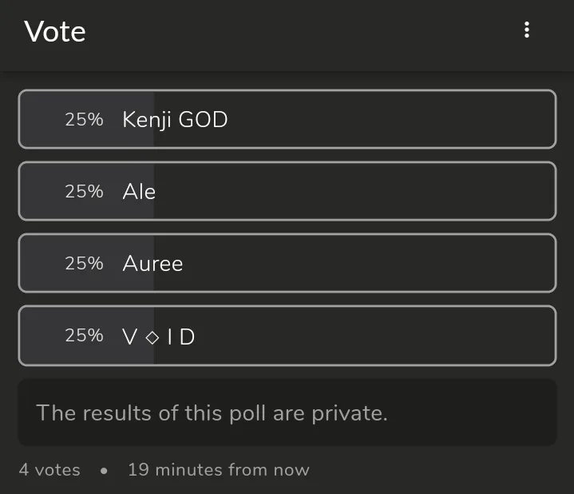Click the 4 votes count text
Viewport: 574px width, 494px height.
coord(49,470)
